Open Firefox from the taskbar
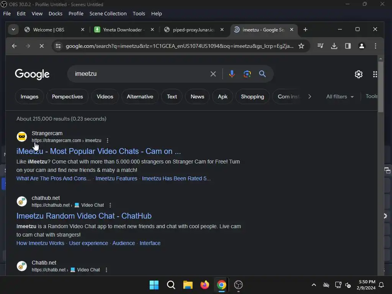Viewport: 392px width, 294px height. (x=205, y=285)
